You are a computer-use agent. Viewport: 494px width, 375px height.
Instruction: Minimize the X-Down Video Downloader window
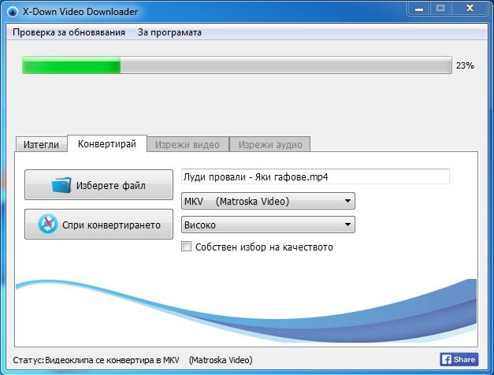coord(419,9)
